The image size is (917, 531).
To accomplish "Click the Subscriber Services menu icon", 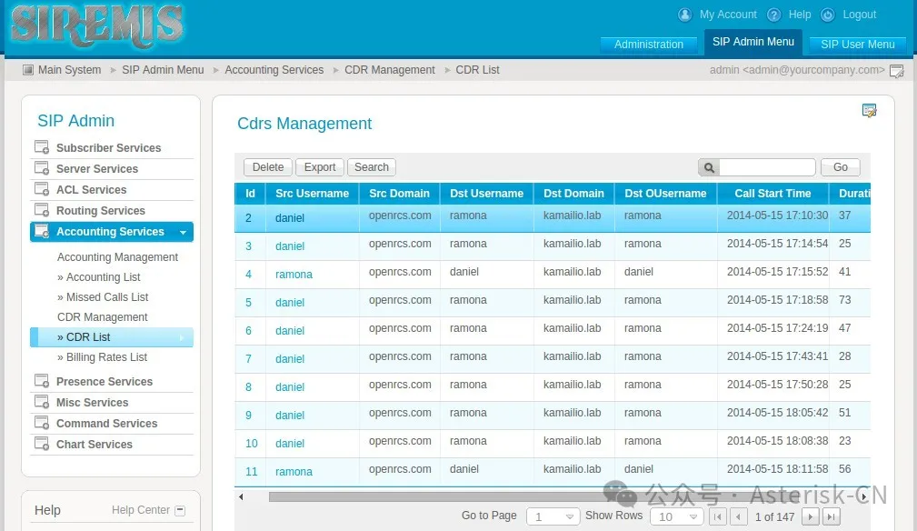I will pyautogui.click(x=42, y=147).
